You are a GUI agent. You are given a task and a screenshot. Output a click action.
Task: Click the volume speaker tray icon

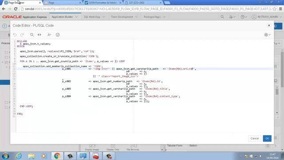260,156
